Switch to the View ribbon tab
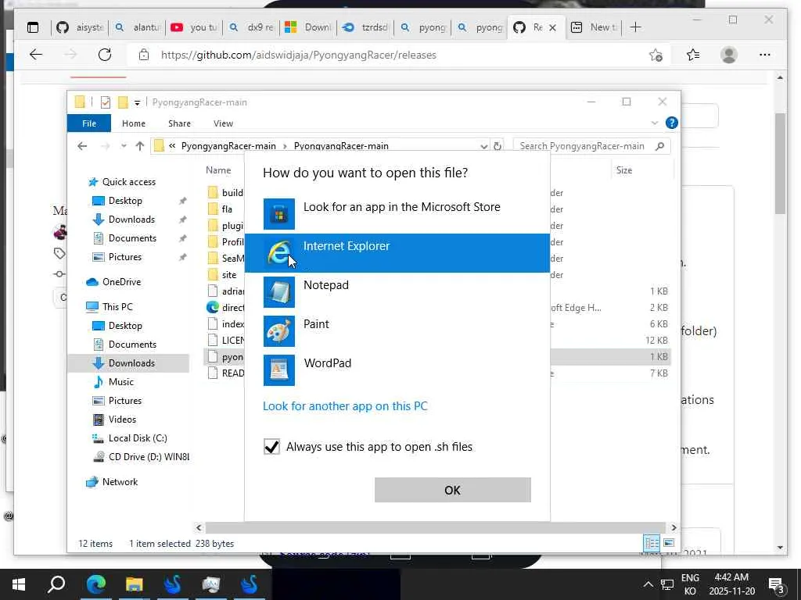801x600 pixels. pyautogui.click(x=223, y=123)
